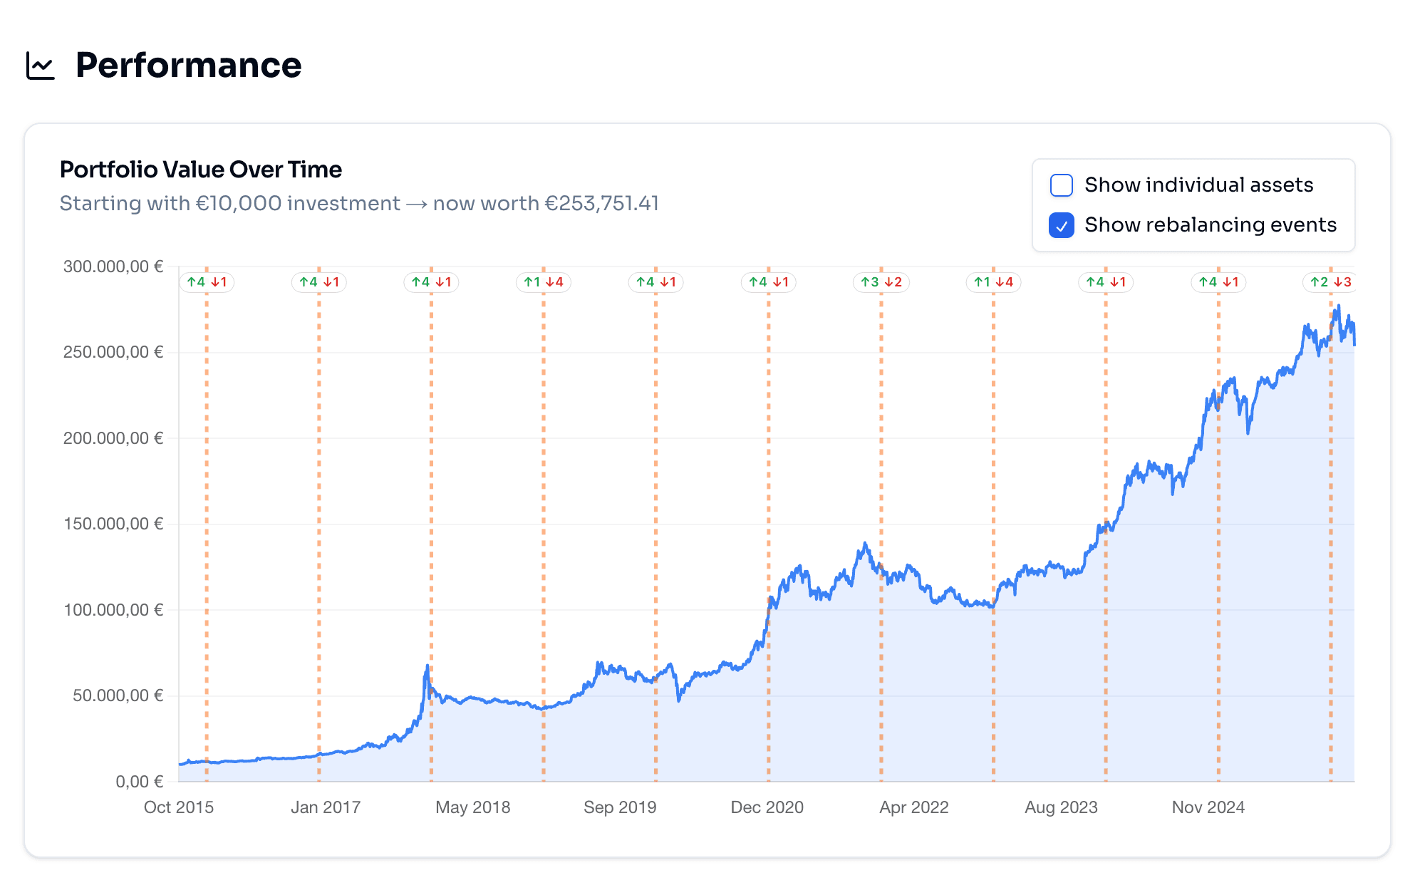Enable the Show individual assets checkbox
Viewport: 1415px width, 885px height.
[1062, 185]
